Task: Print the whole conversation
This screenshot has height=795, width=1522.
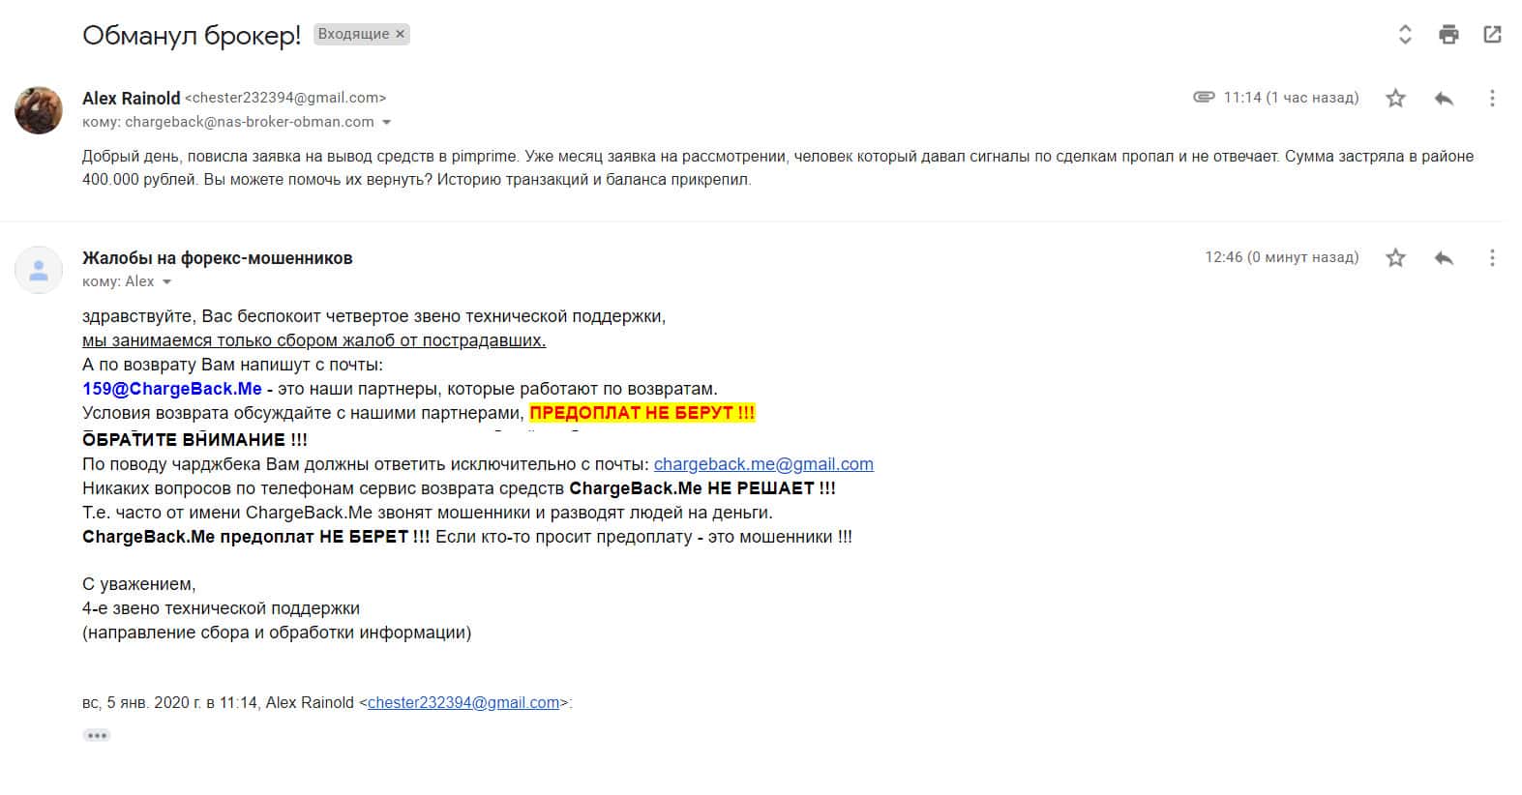Action: point(1448,35)
